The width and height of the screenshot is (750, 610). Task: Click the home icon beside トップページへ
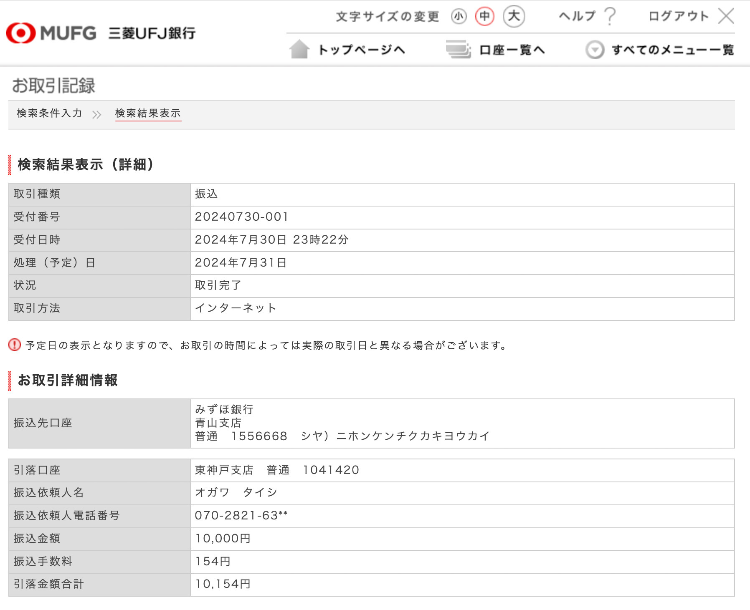click(299, 49)
